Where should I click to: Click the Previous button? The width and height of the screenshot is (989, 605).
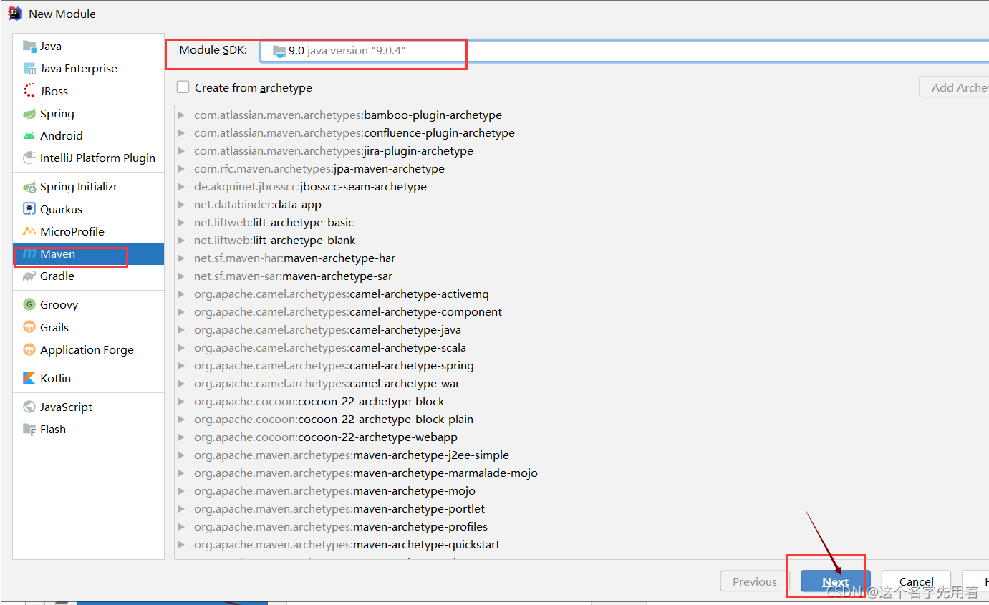pyautogui.click(x=755, y=581)
